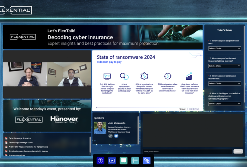The image size is (247, 167).
Task: Open the Technology Coverage Guide resource
Action: (21, 143)
